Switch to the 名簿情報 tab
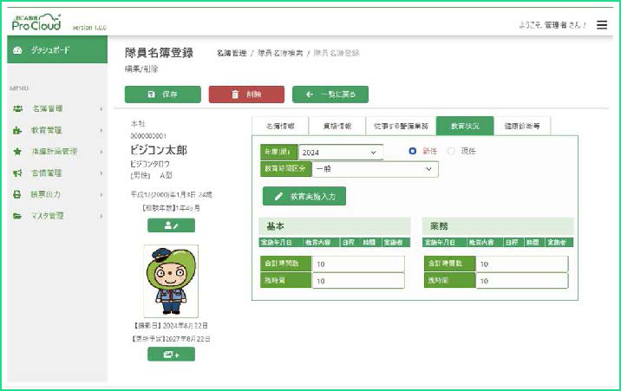 (x=279, y=126)
